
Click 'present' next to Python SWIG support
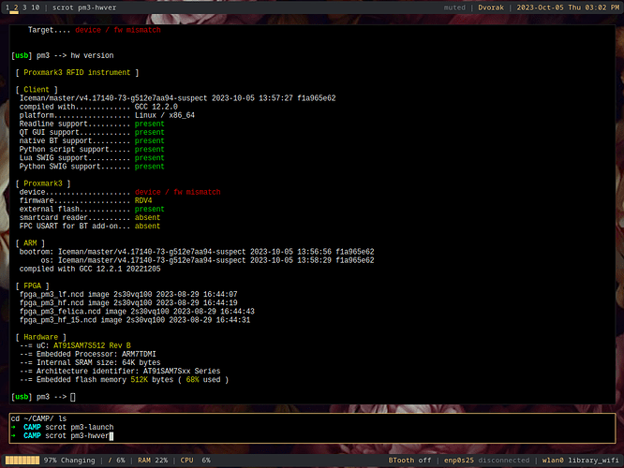point(149,167)
